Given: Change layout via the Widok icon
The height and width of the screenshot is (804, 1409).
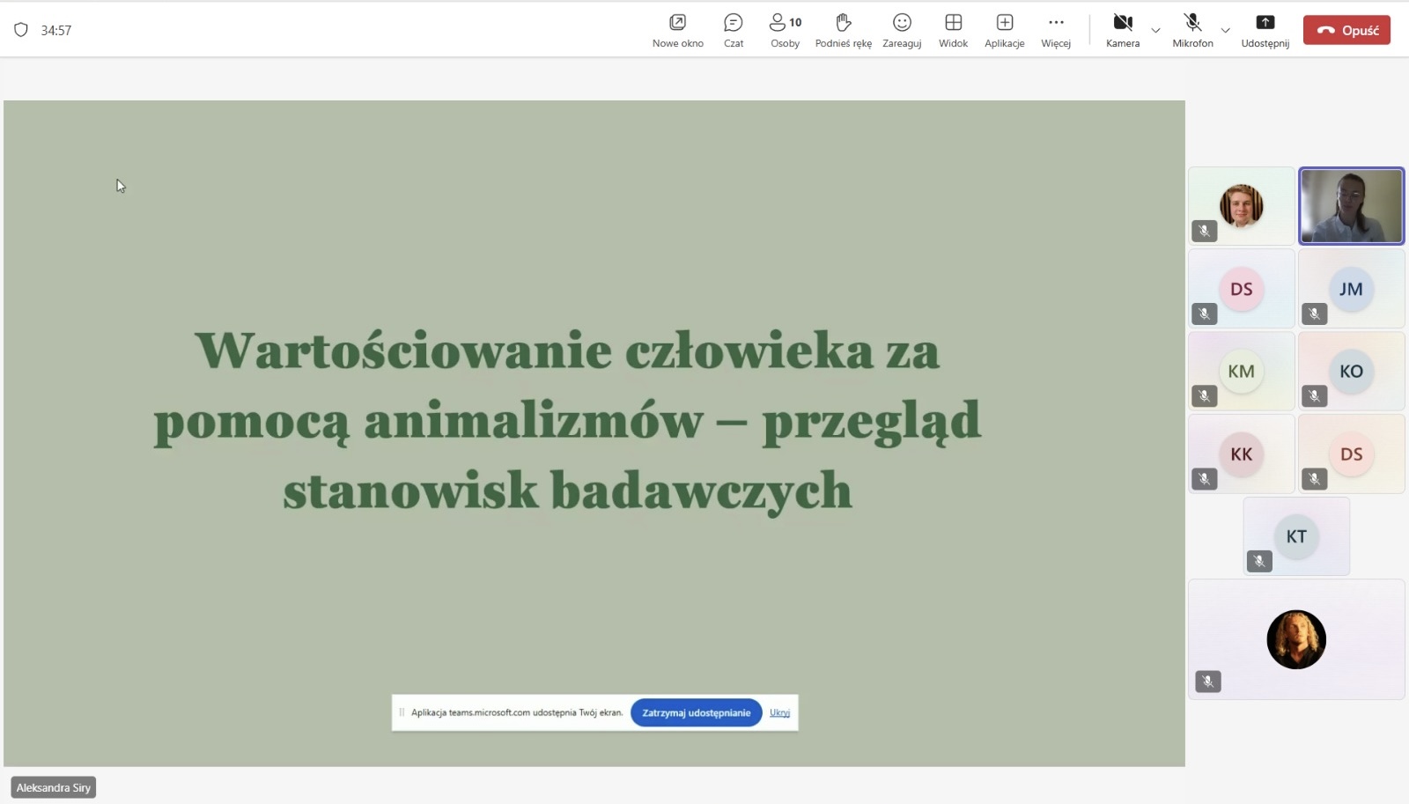Looking at the screenshot, I should (x=953, y=30).
